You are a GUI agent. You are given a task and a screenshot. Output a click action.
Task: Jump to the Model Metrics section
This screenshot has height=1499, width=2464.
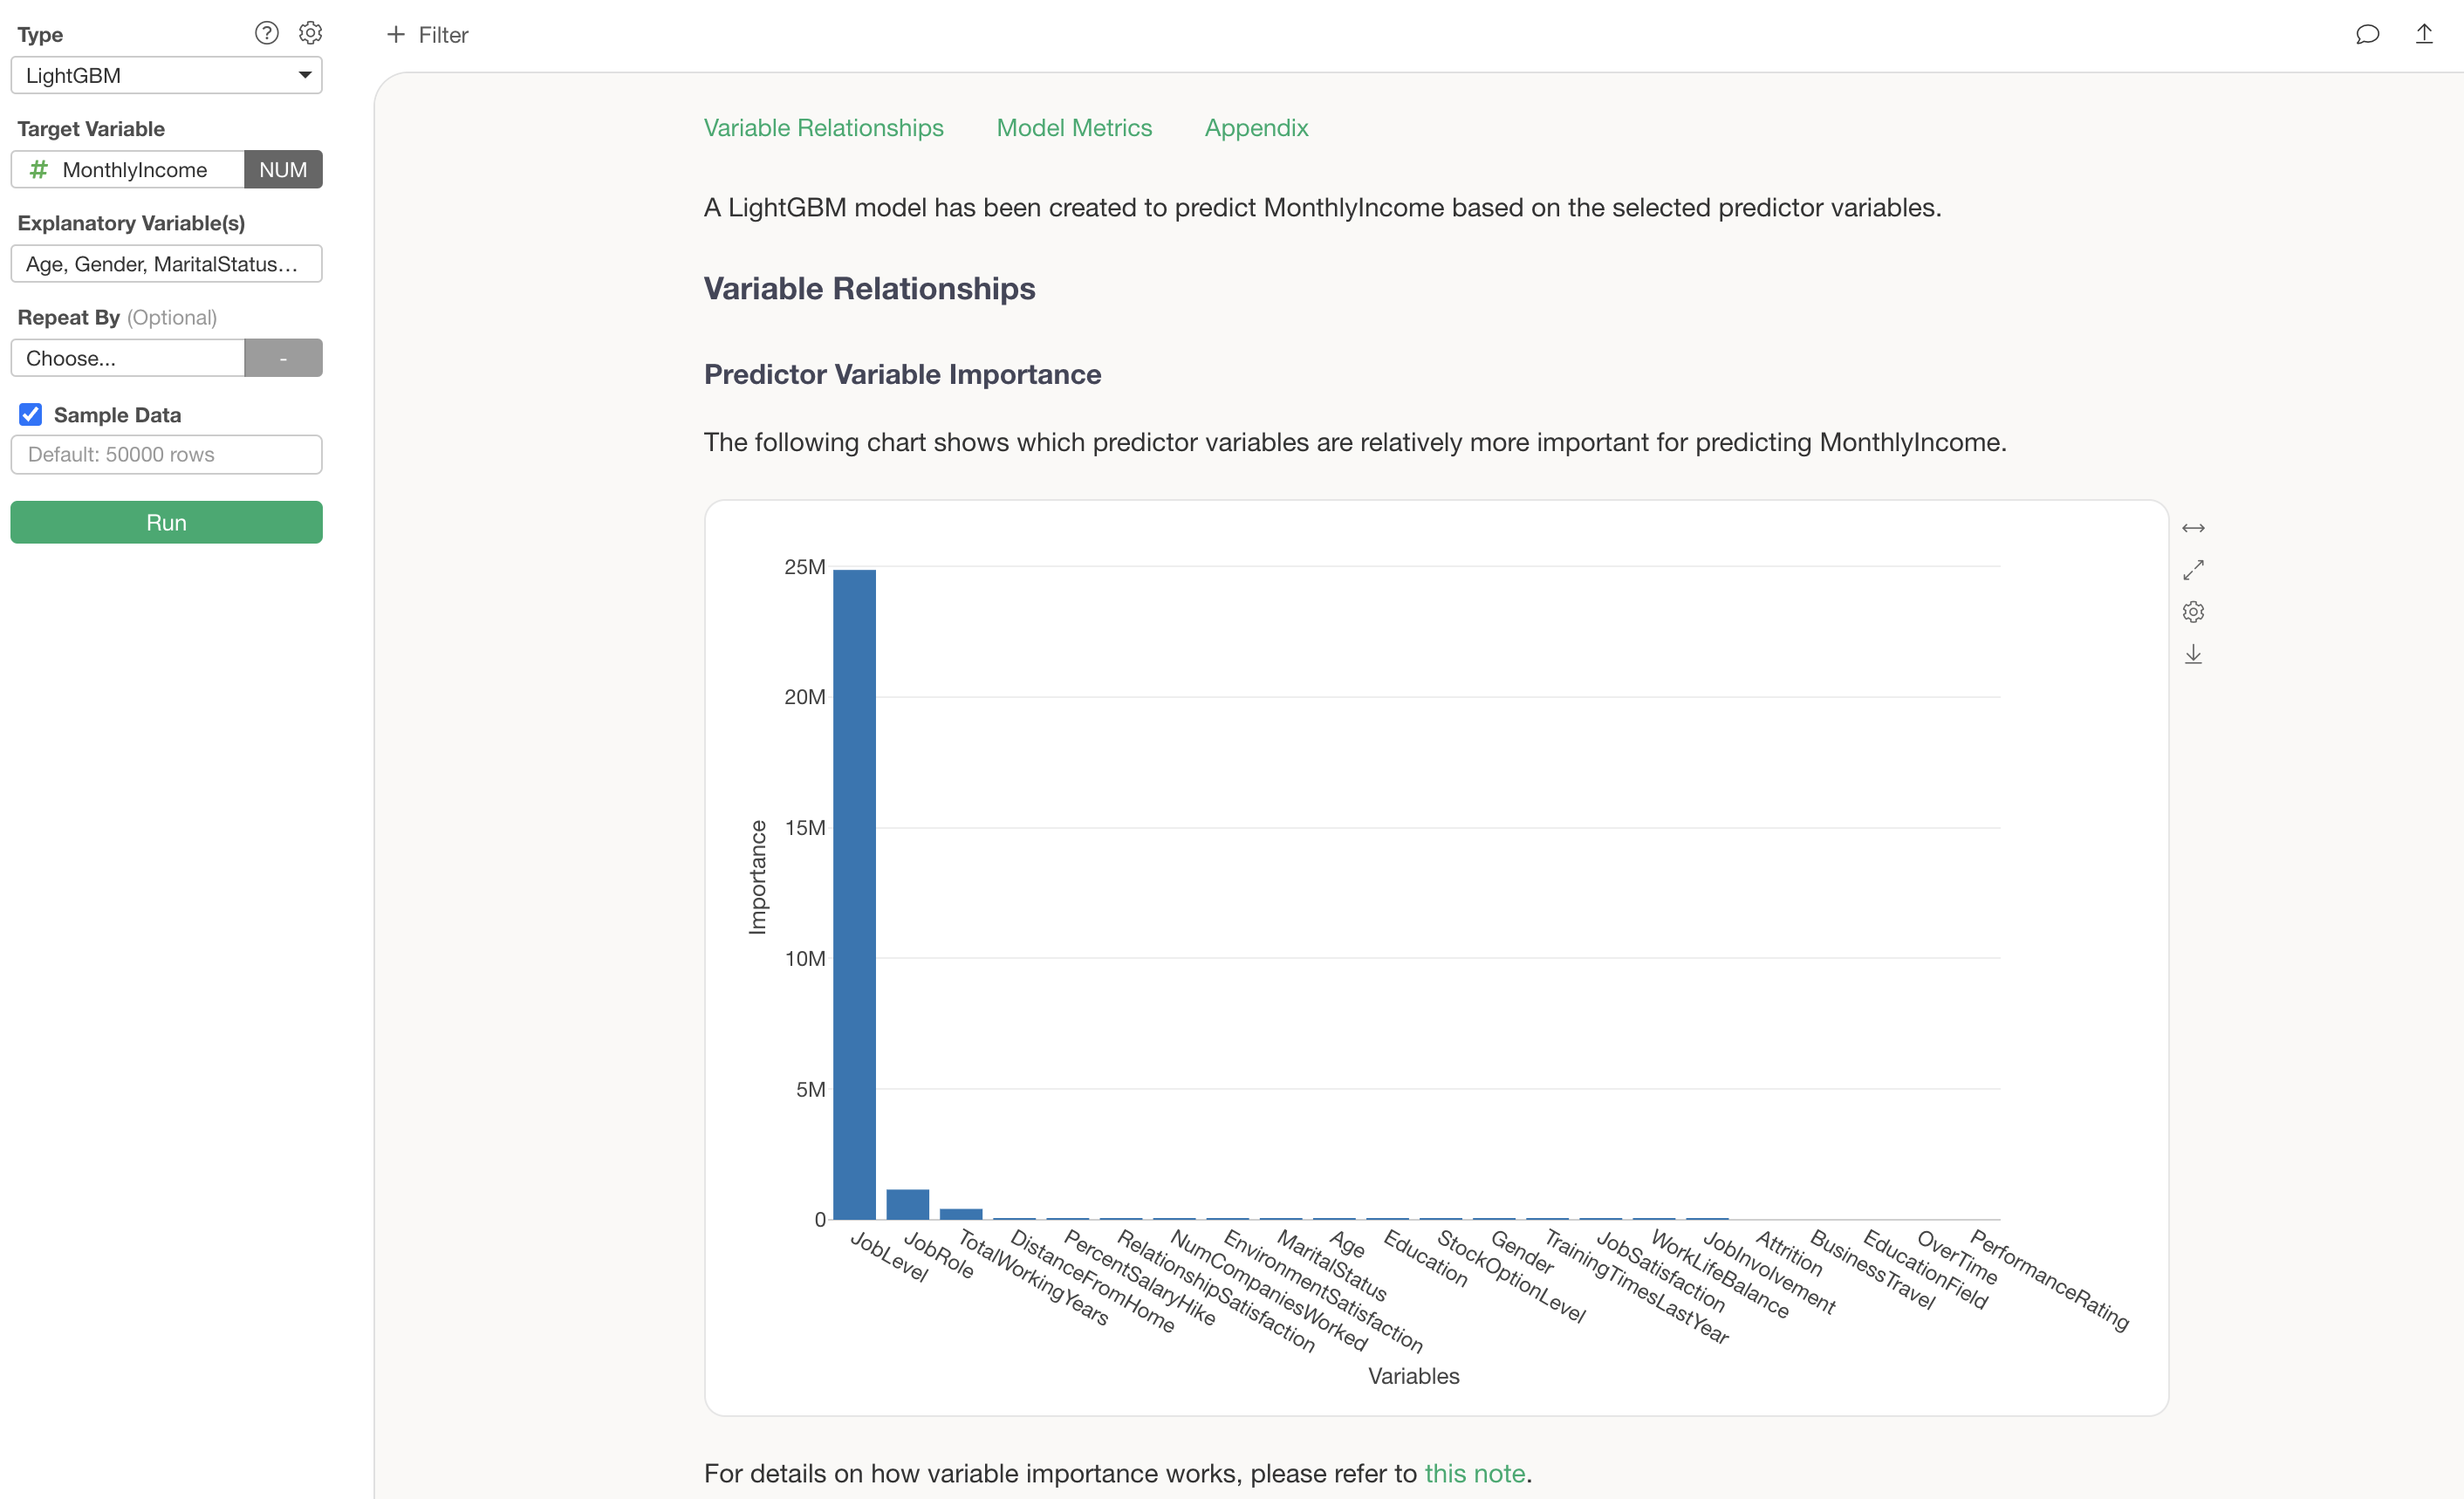1074,128
